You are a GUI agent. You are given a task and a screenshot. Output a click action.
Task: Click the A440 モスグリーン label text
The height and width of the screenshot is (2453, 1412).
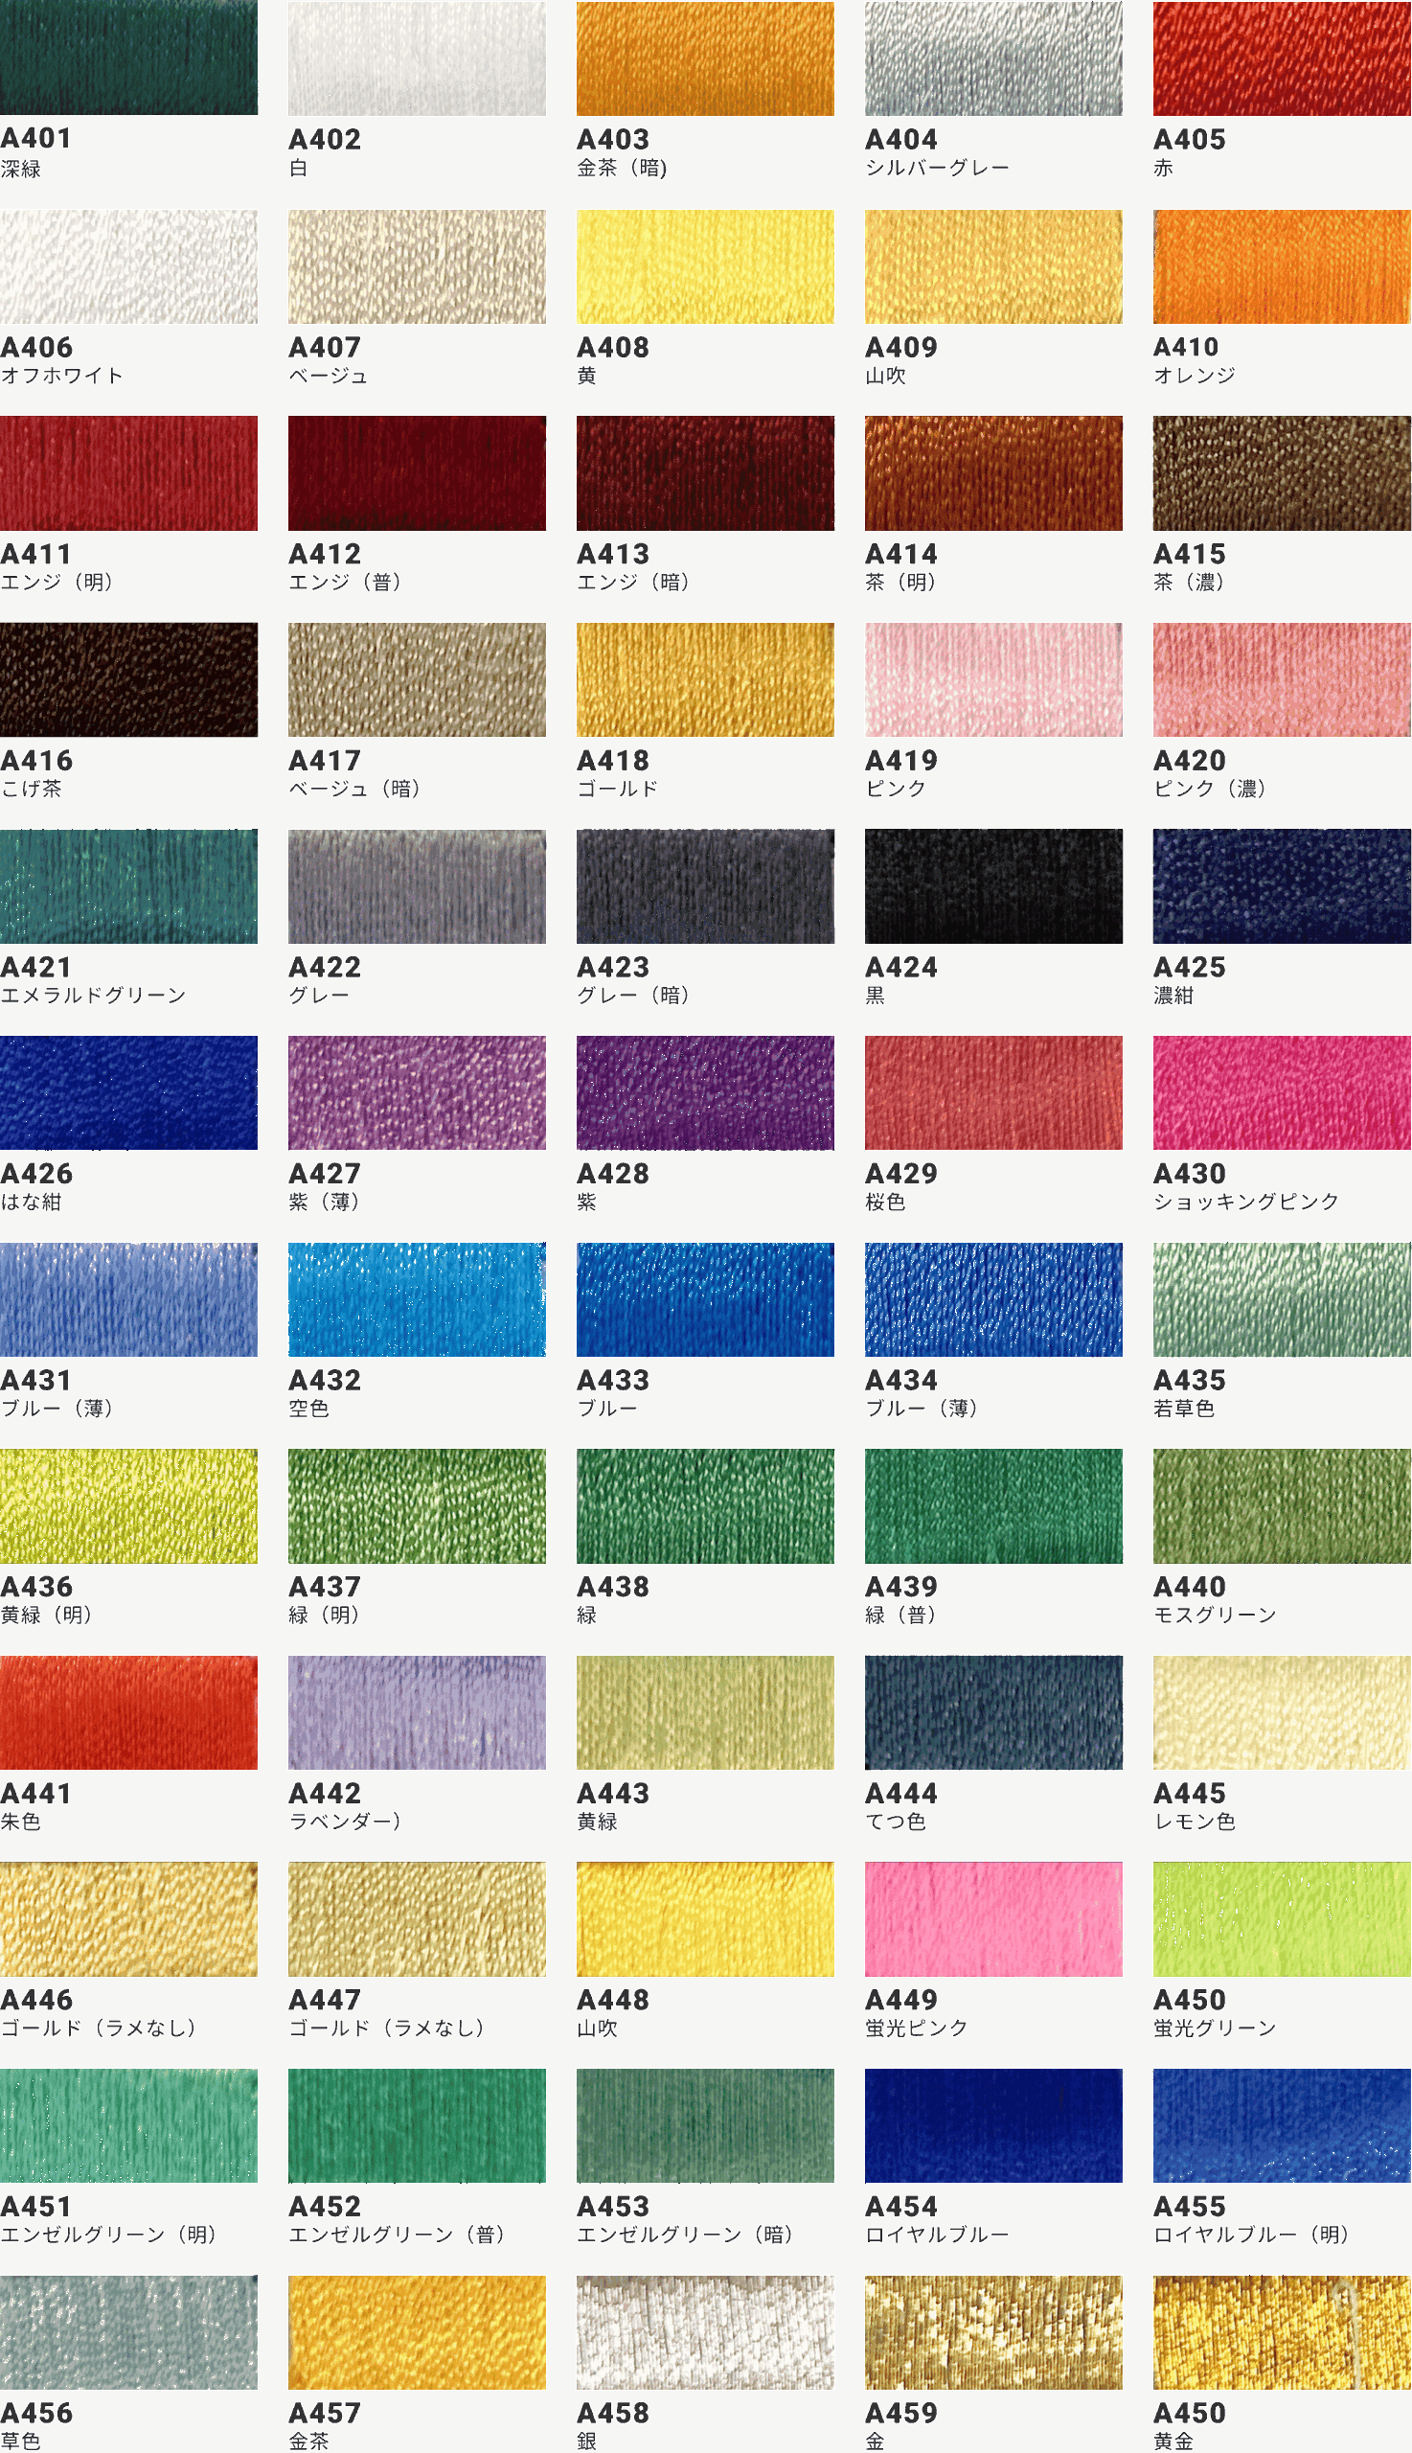(x=1214, y=1614)
